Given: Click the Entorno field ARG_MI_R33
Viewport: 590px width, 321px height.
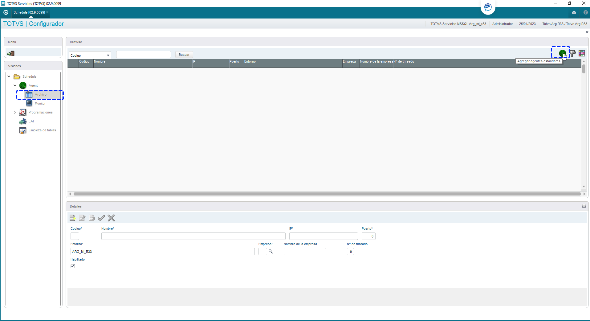Looking at the screenshot, I should [162, 252].
